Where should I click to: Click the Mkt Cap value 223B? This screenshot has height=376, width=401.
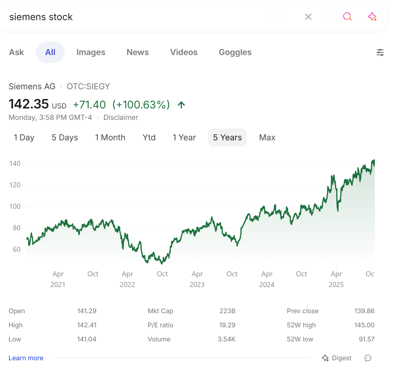point(227,311)
